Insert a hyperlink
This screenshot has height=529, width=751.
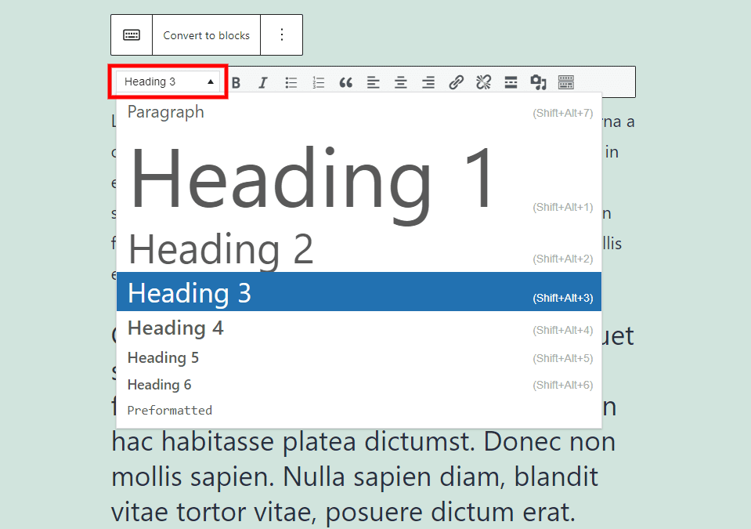(x=456, y=82)
